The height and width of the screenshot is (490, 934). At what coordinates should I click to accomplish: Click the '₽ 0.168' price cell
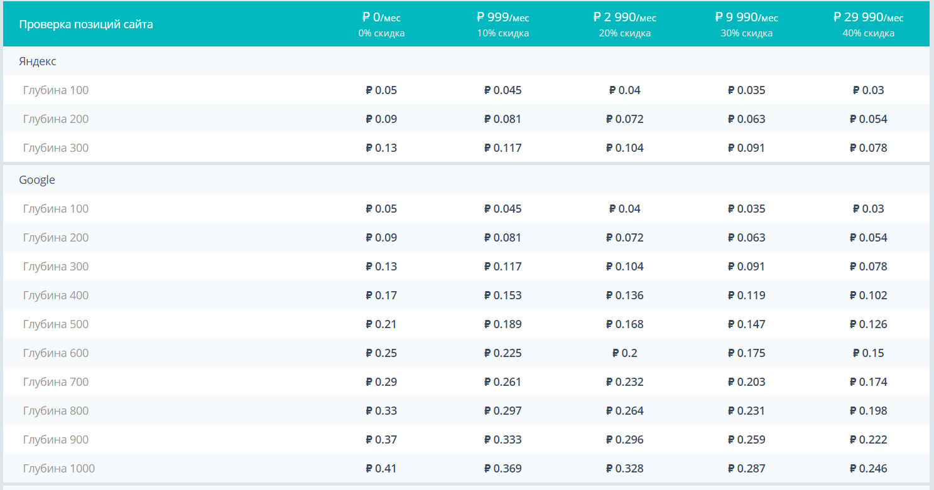click(x=625, y=324)
